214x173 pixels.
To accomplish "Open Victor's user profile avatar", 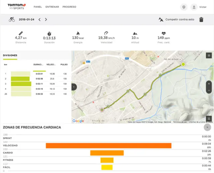I will pos(194,7).
